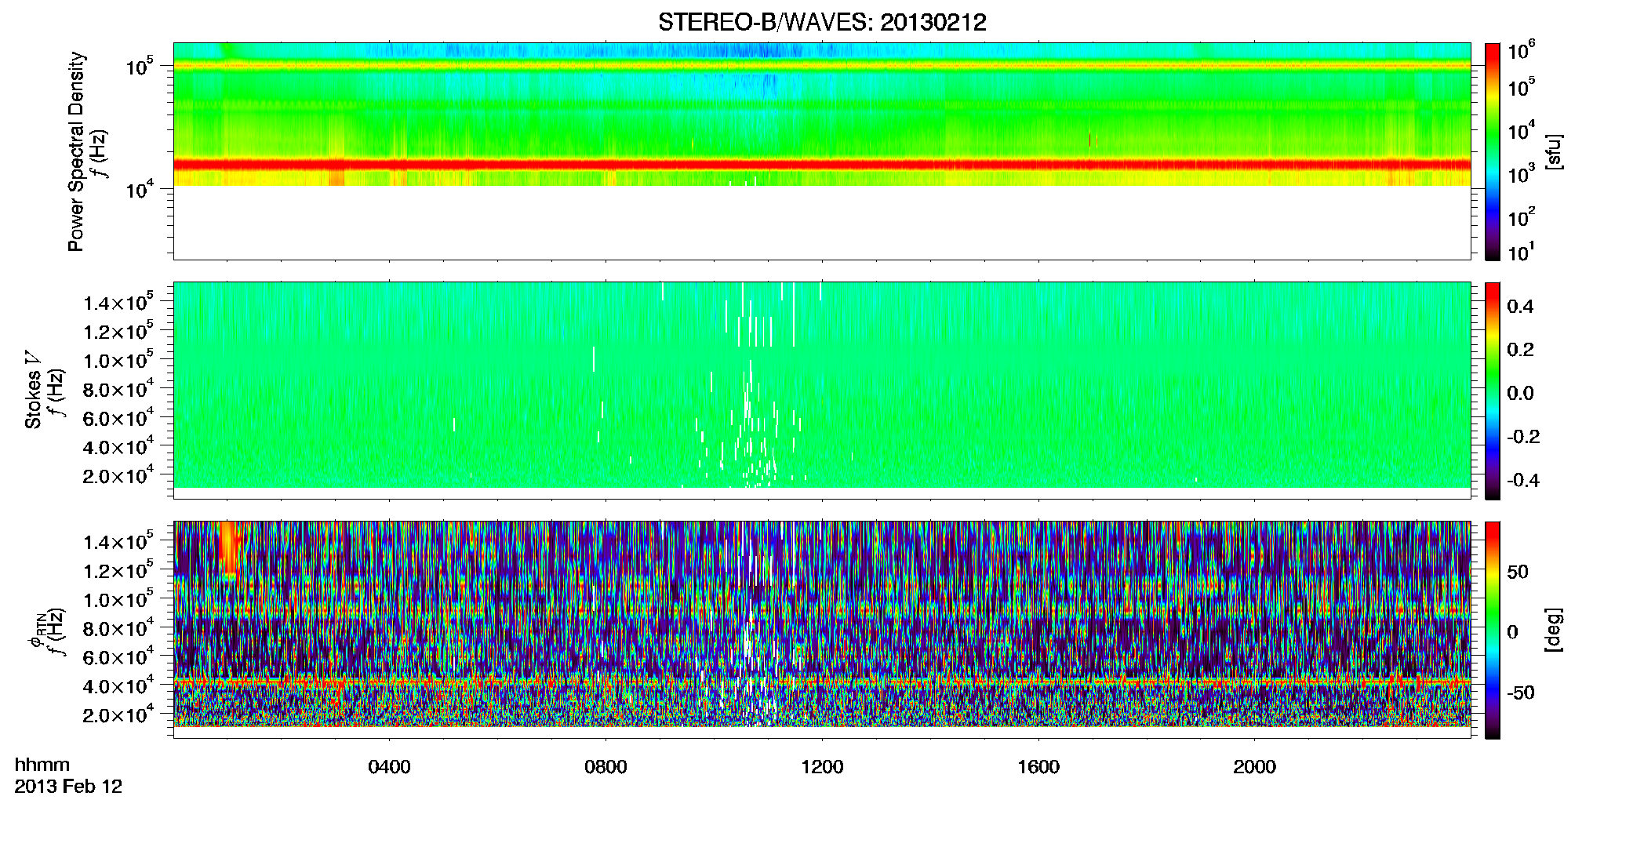This screenshot has height=847, width=1644.
Task: Select the 1200 time tick label
Action: pos(822,767)
